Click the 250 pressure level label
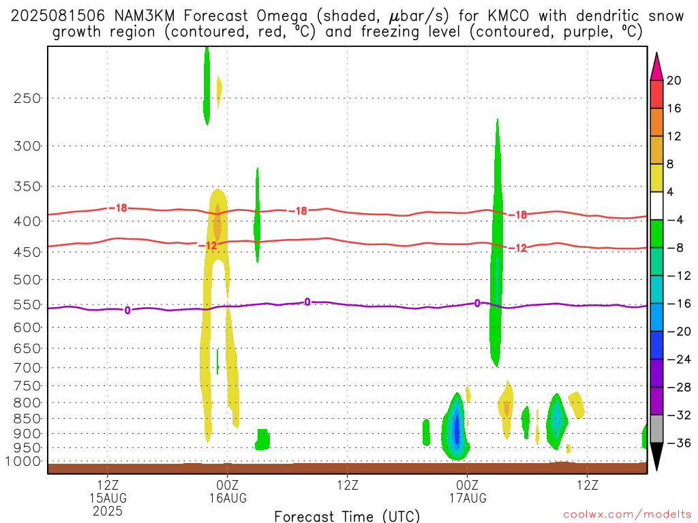Screen dimensions: 698x523 (x=27, y=98)
